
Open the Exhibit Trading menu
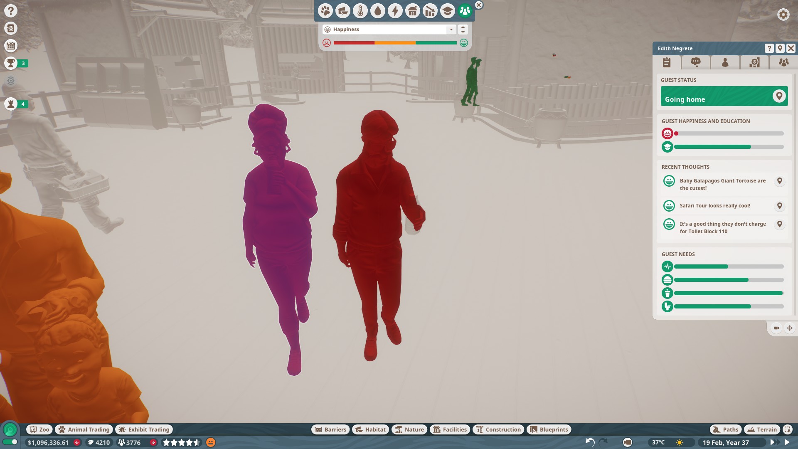point(144,429)
